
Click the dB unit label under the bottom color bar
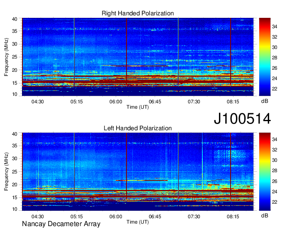pyautogui.click(x=265, y=216)
